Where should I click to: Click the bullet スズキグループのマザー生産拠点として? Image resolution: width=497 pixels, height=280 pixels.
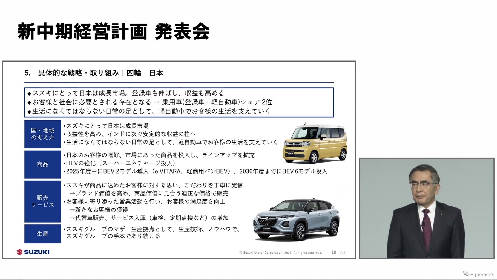click(152, 229)
